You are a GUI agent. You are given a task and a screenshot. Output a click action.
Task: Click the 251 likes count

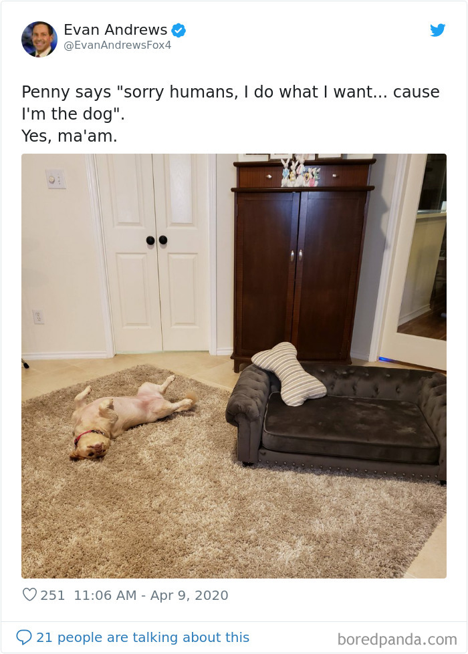53,595
